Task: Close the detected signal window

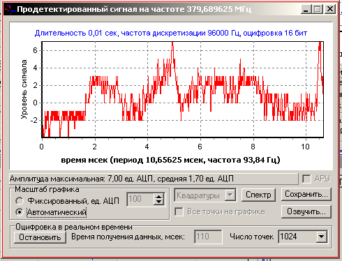Action: pyautogui.click(x=330, y=9)
